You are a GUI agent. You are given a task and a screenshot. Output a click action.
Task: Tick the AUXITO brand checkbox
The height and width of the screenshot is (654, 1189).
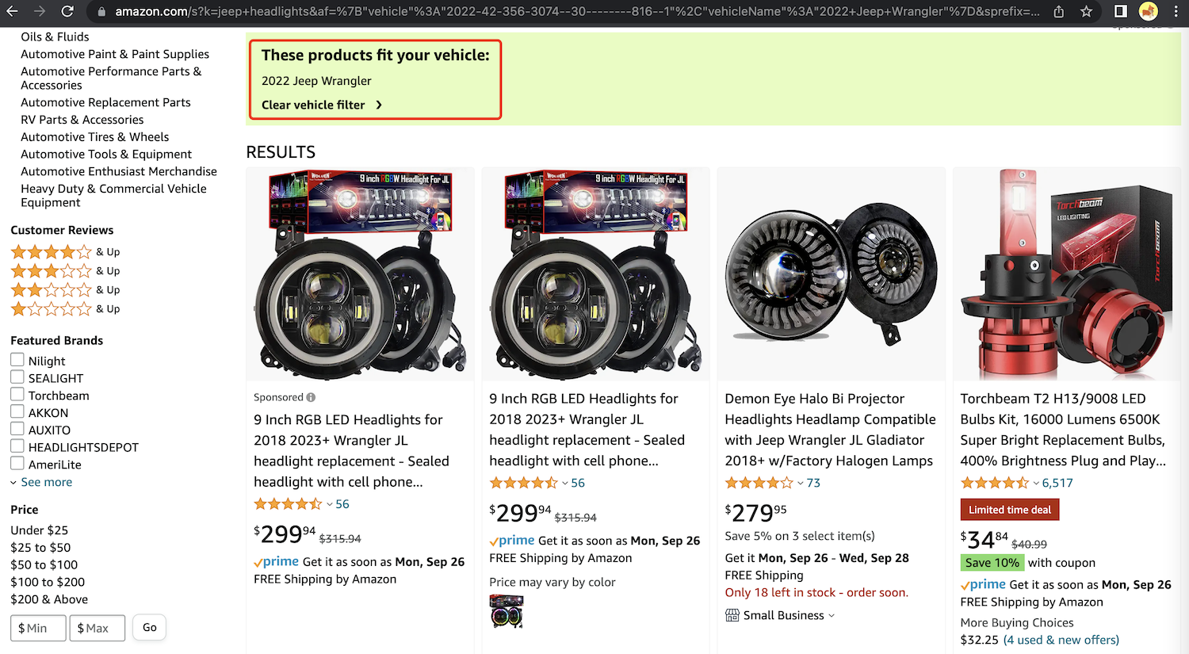click(x=17, y=430)
